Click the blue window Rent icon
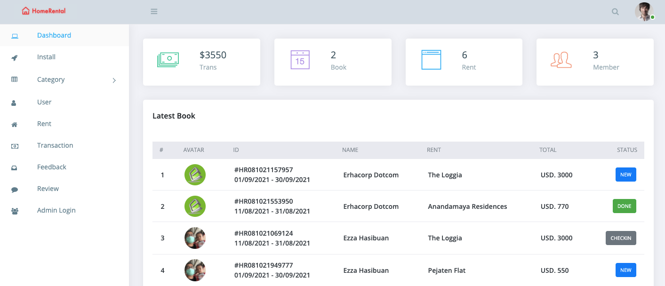The image size is (665, 286). tap(431, 60)
